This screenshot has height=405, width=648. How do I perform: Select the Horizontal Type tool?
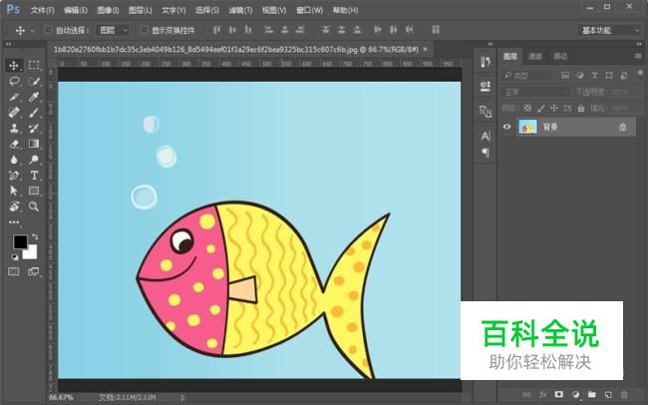coord(33,175)
